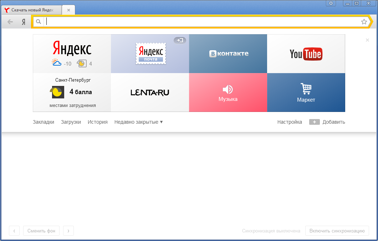Image resolution: width=378 pixels, height=241 pixels.
Task: Open the browser settings gear icon
Action: click(x=331, y=3)
